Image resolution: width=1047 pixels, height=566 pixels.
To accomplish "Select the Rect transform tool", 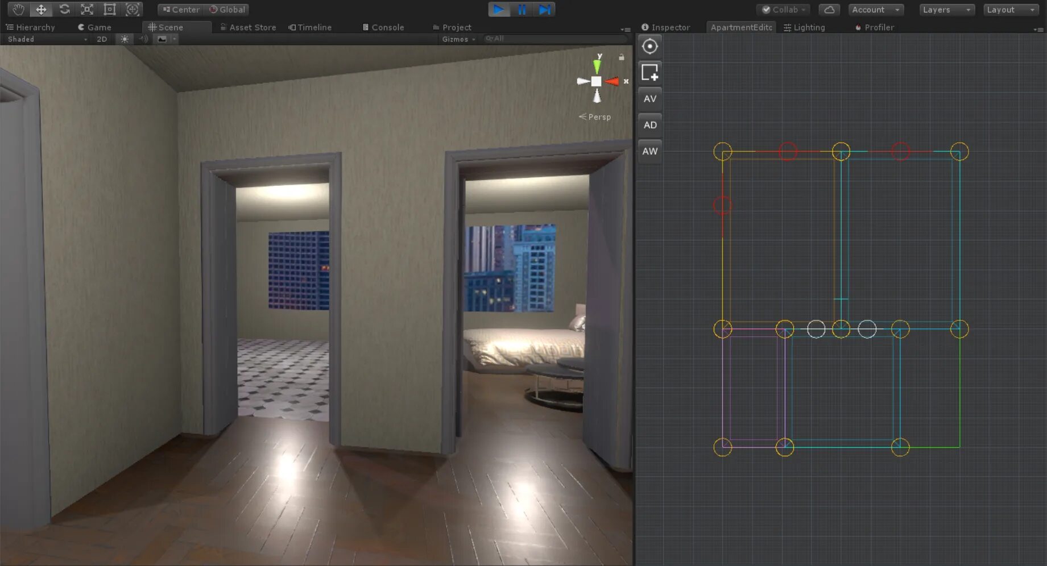I will pos(110,9).
